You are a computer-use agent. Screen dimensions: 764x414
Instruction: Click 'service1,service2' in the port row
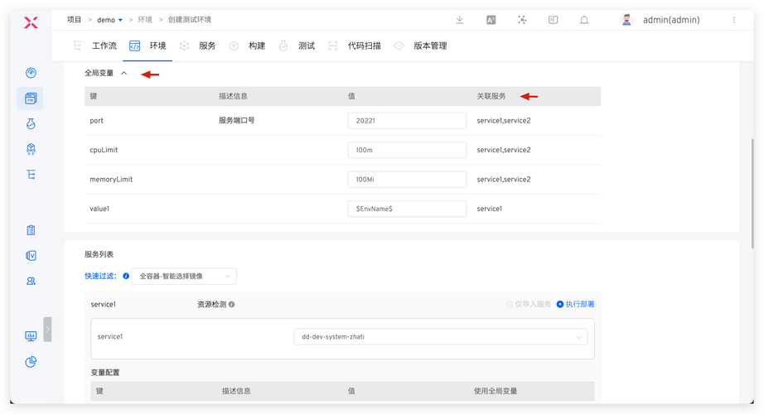[504, 121]
